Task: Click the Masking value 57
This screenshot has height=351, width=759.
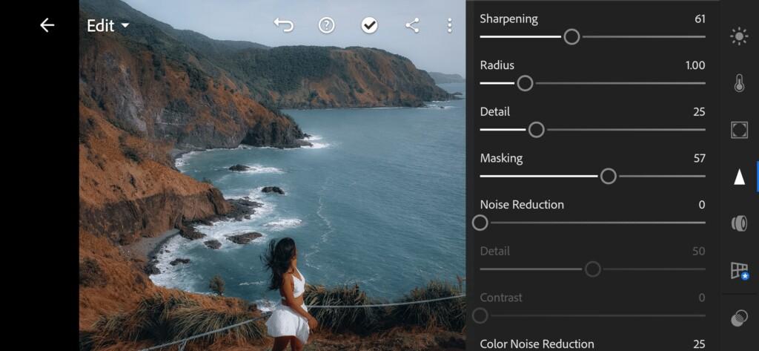Action: click(x=700, y=159)
